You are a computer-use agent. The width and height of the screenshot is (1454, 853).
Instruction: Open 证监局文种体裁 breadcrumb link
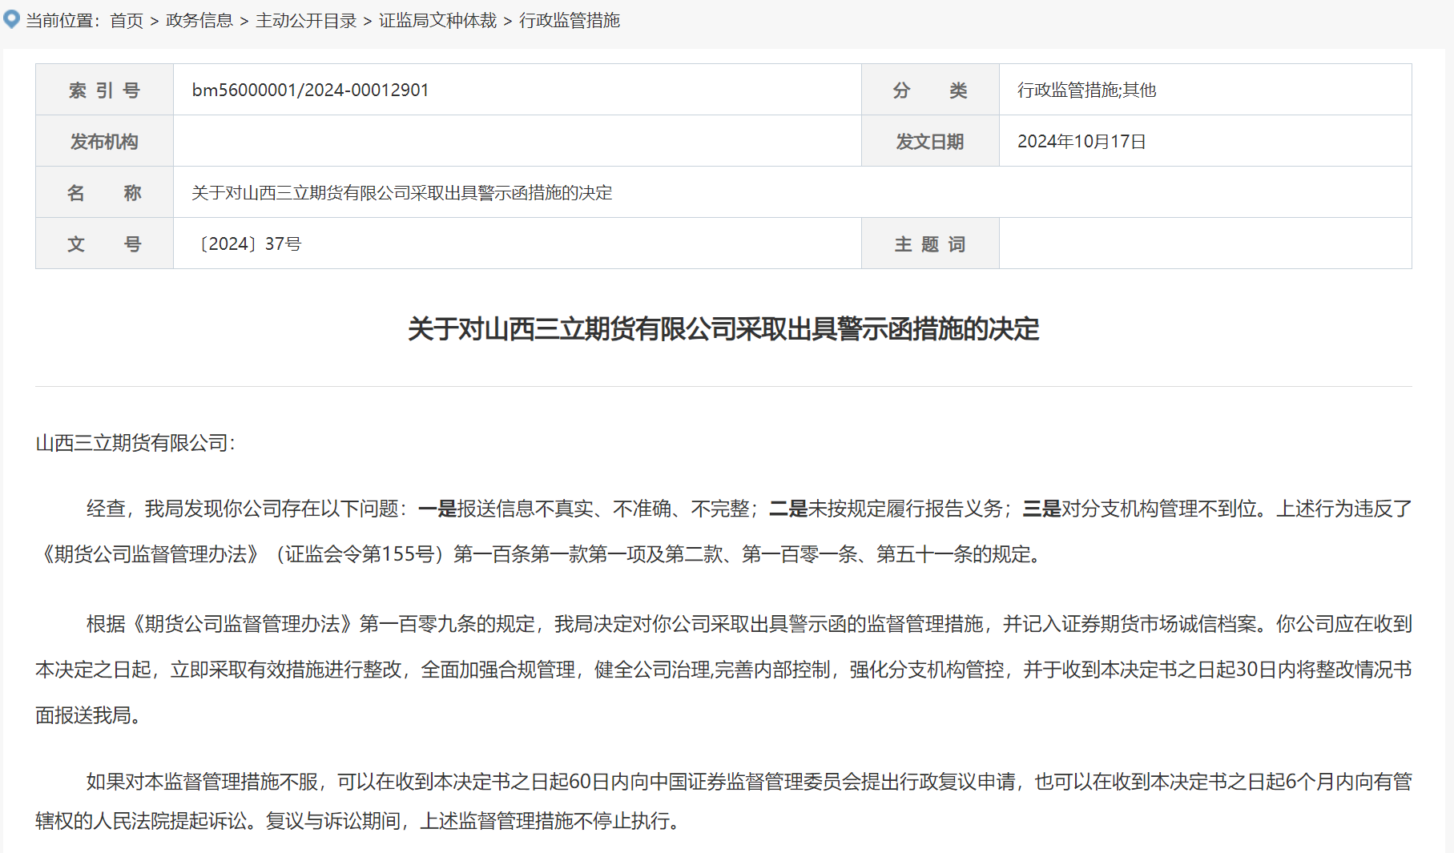(437, 21)
